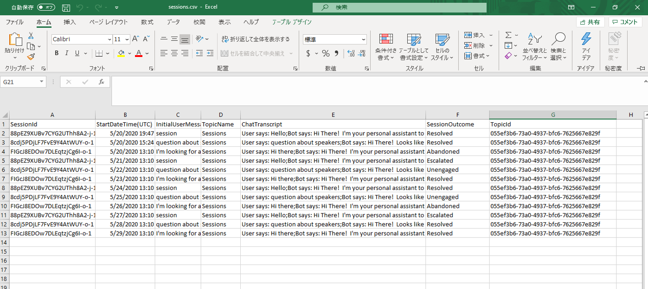Click the AutoSum sigma icon
The height and width of the screenshot is (289, 648).
pos(508,35)
